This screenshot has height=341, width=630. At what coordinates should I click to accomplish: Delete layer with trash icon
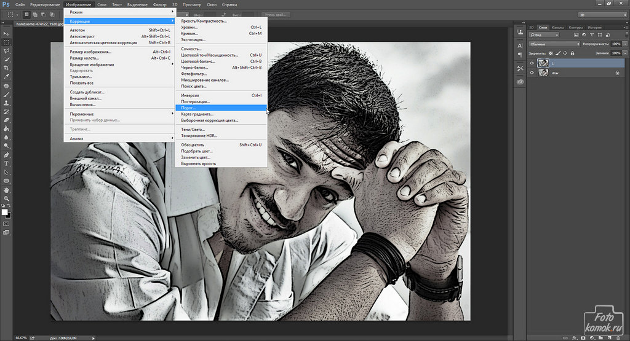[618, 338]
